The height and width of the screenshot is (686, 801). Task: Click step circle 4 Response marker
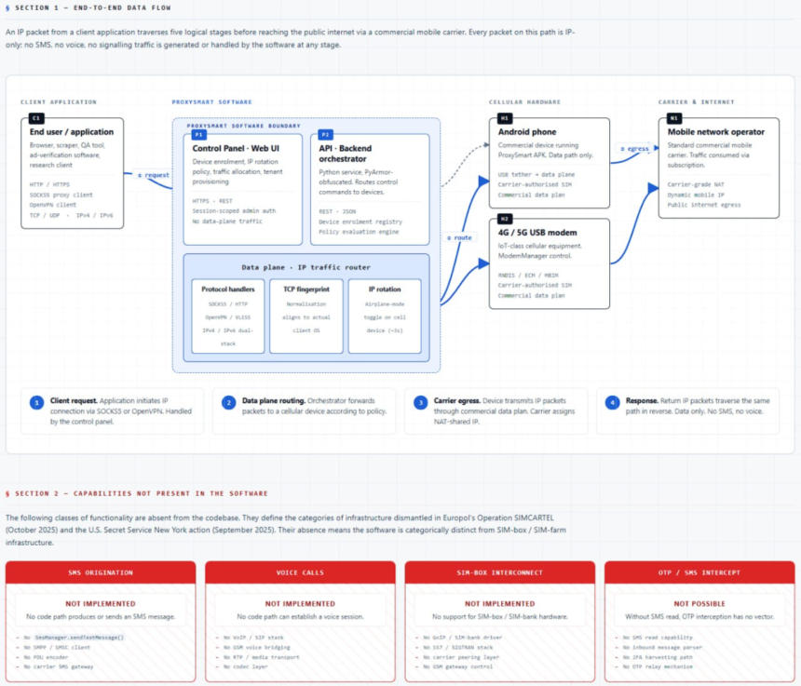[x=613, y=402]
